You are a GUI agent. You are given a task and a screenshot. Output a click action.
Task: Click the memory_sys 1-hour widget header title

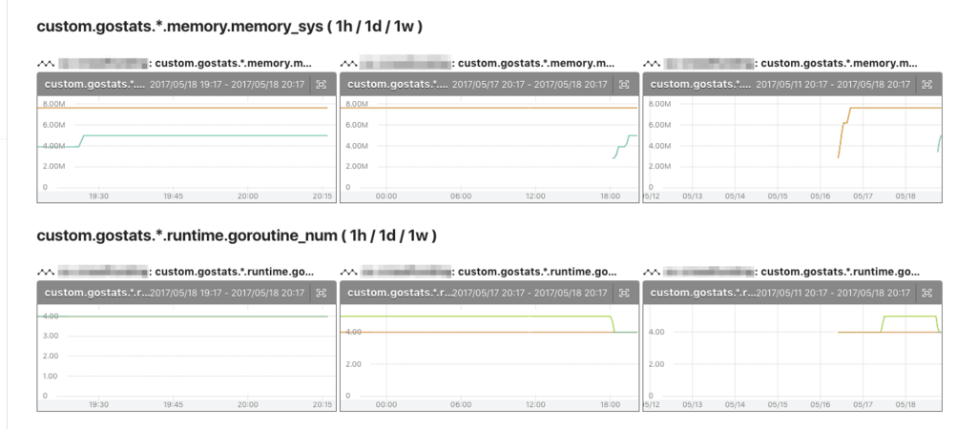[x=94, y=84]
